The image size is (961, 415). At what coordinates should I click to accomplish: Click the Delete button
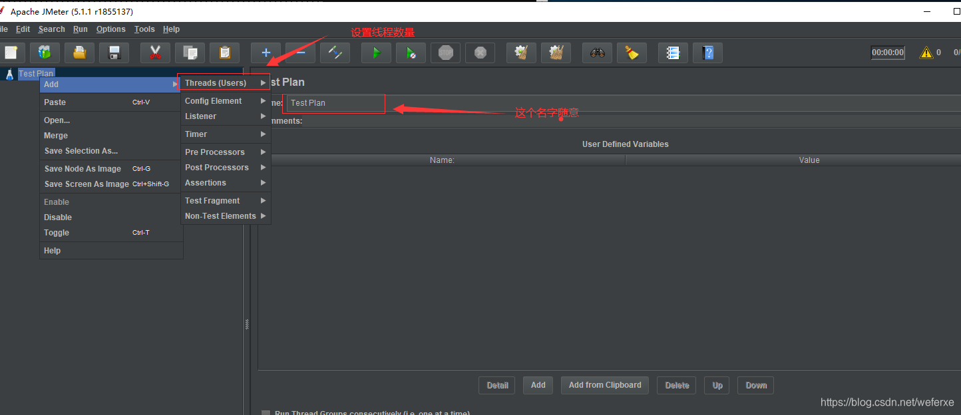(677, 385)
